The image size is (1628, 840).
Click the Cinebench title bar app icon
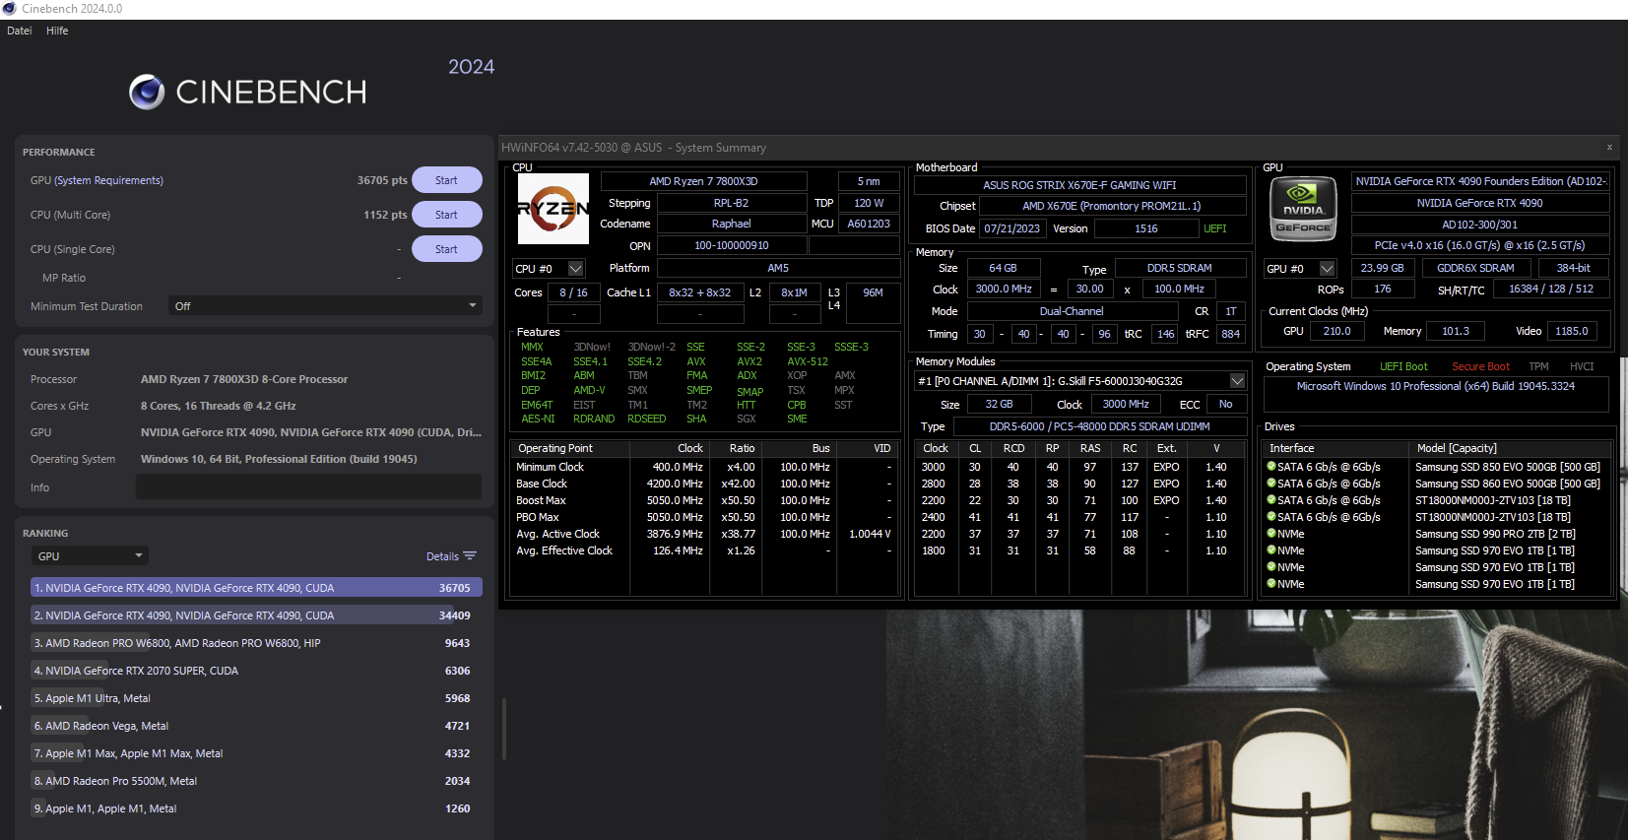pos(9,9)
